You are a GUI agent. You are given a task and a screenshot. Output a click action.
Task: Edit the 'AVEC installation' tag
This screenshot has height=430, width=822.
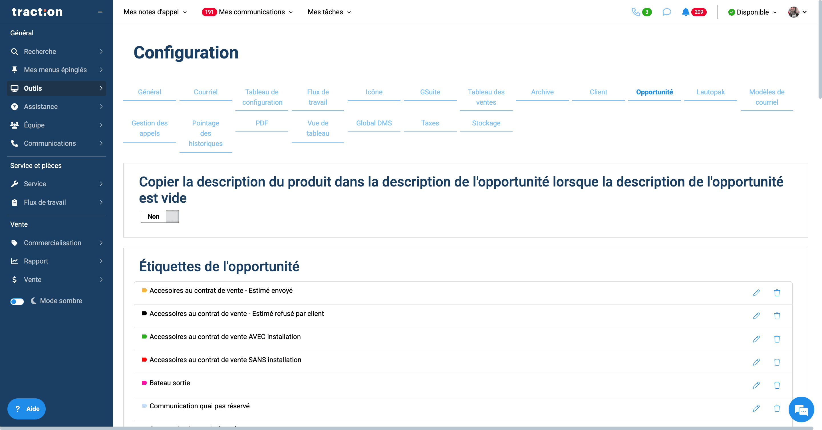click(x=756, y=339)
